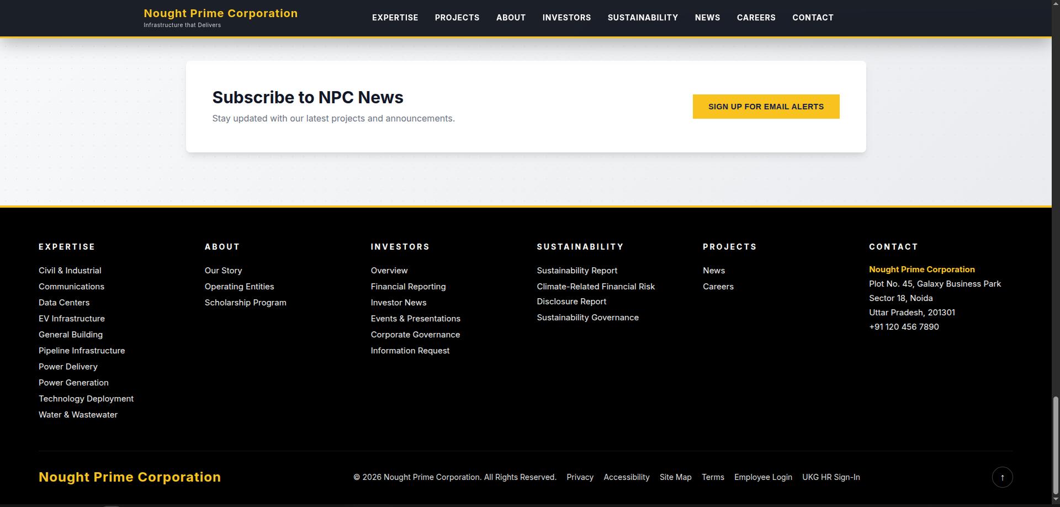Open the Employee Login link
1060x507 pixels.
[x=763, y=477]
